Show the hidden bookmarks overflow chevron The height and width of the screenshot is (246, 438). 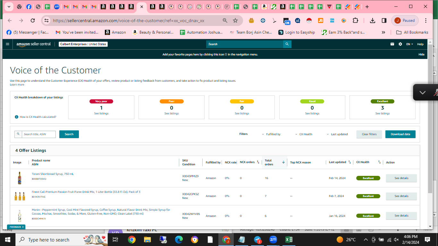pos(383,32)
